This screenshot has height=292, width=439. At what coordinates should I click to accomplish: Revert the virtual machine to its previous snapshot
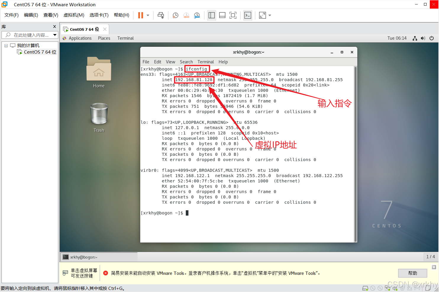[186, 15]
